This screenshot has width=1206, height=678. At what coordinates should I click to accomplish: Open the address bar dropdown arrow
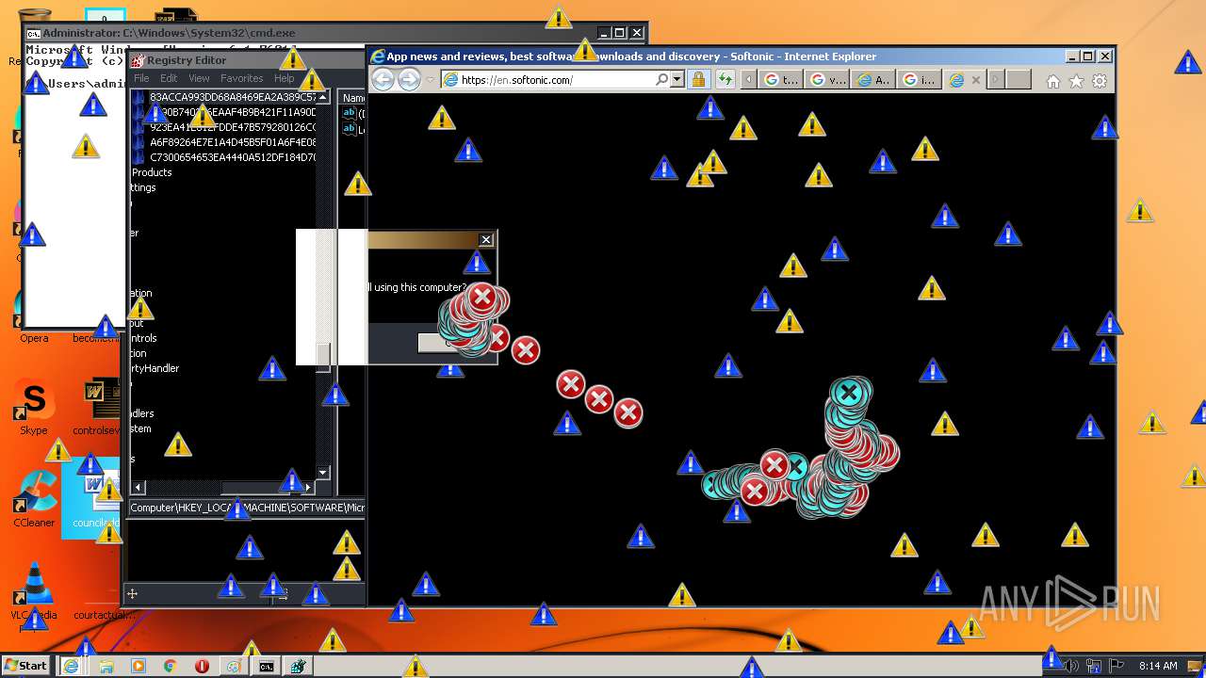[x=676, y=80]
